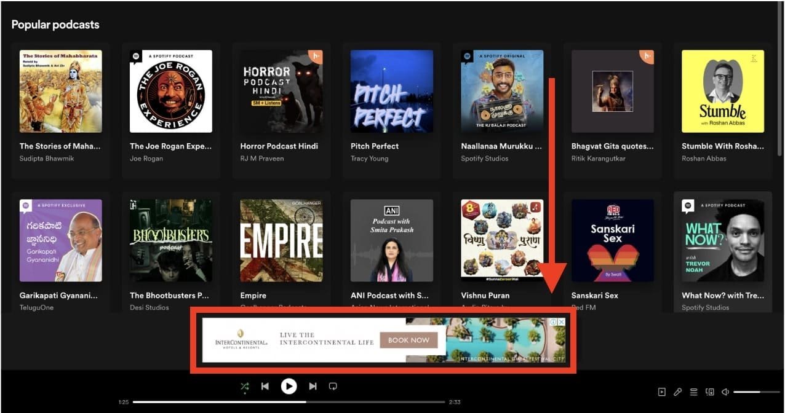Click the 1:25 elapsed time label

(123, 402)
